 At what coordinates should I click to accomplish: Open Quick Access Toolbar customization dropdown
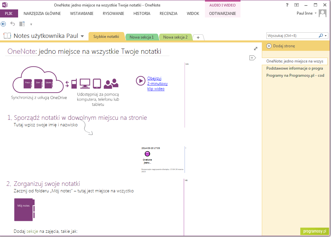coord(31,24)
